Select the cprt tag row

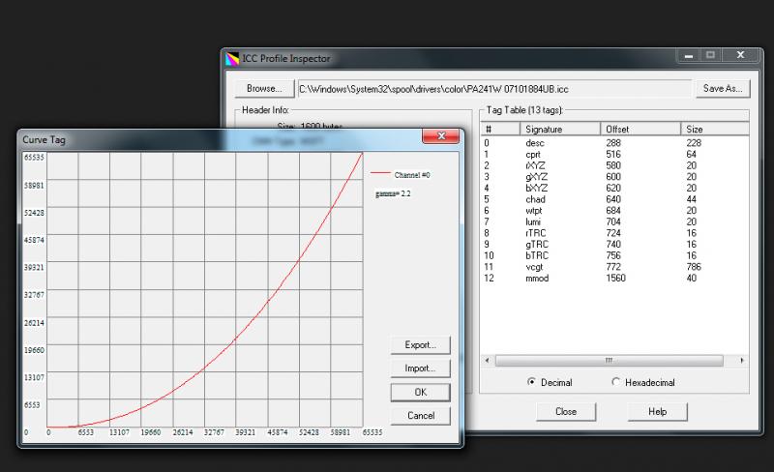[x=614, y=154]
